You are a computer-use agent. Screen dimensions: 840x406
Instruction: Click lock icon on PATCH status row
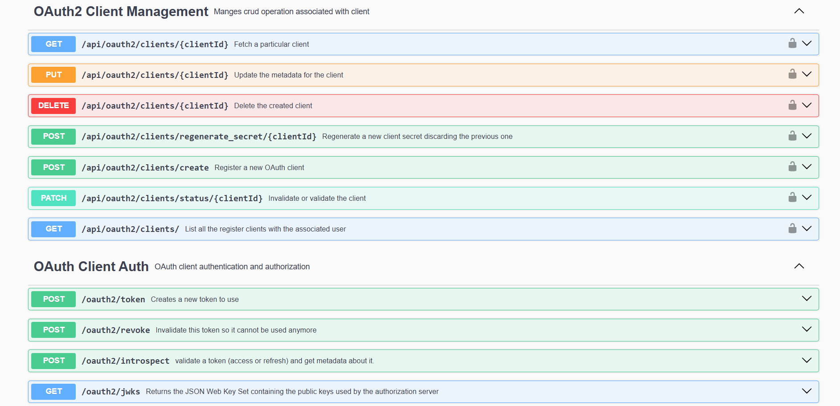click(792, 197)
